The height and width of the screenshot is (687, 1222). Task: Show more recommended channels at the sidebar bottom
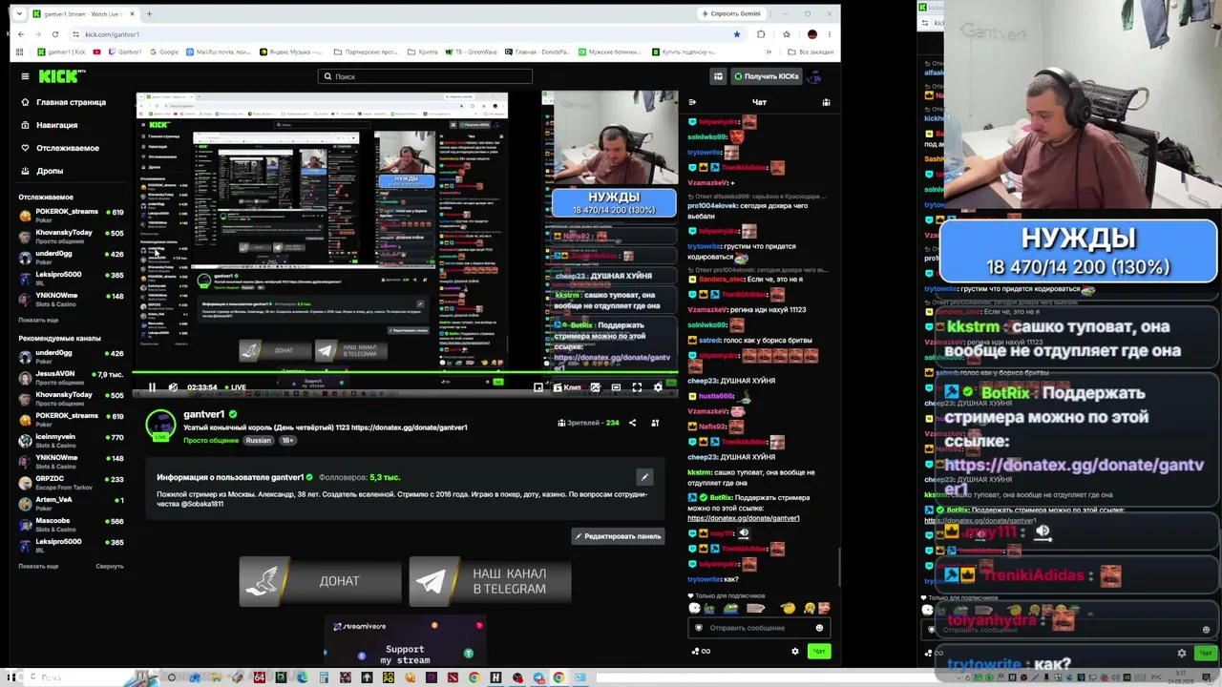38,566
